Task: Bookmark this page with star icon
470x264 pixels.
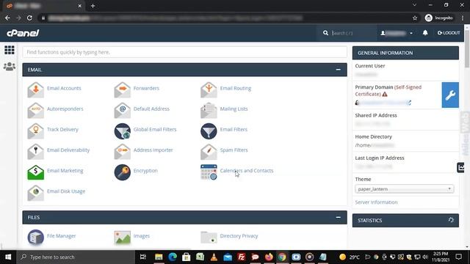Action: coord(415,18)
